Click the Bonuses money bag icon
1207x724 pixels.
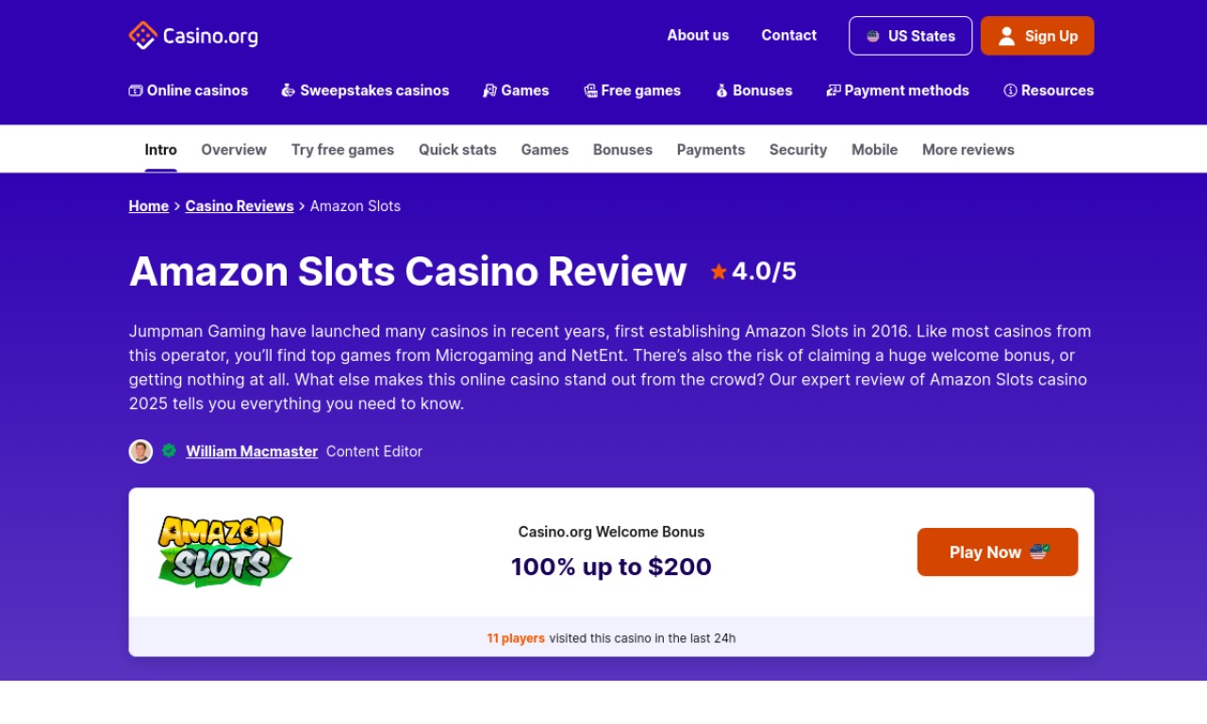point(721,90)
